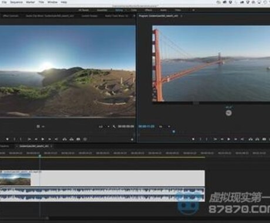This screenshot has width=270, height=223.
Task: Switch to the Assembly workspace tab
Action: [102, 10]
